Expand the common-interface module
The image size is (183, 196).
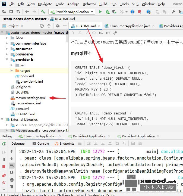coord(7,43)
